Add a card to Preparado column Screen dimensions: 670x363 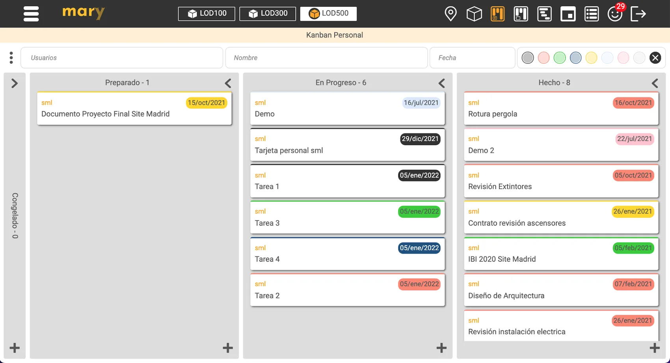pyautogui.click(x=228, y=348)
